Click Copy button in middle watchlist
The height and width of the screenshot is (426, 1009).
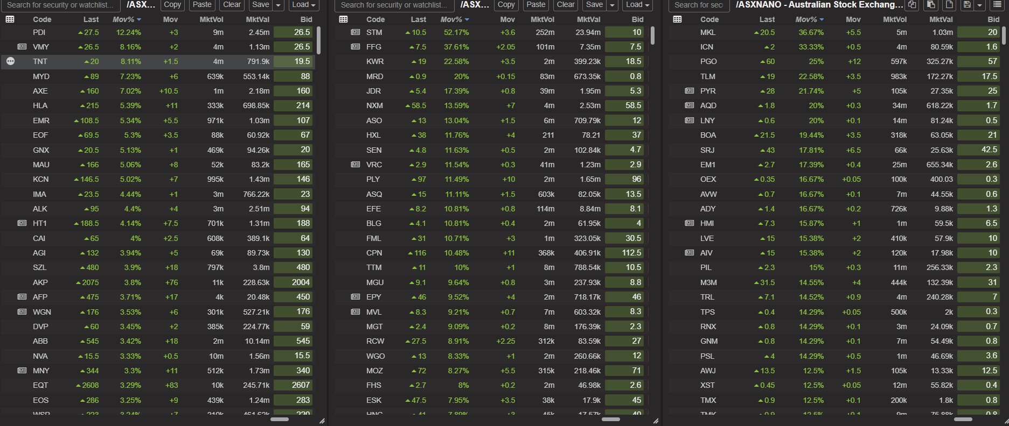click(506, 5)
